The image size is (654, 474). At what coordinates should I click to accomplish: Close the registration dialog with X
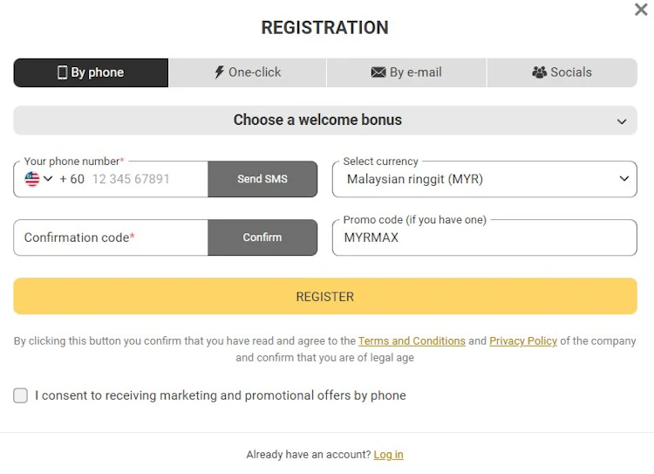point(641,10)
